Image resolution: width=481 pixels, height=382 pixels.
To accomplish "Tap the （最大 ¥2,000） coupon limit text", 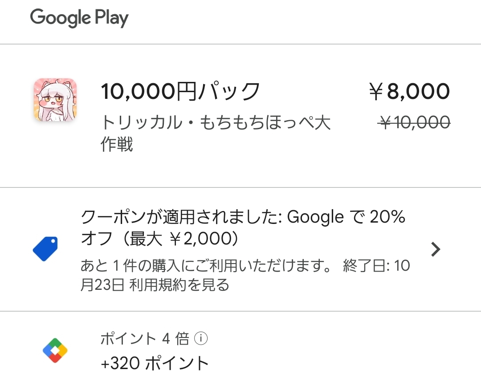I will click(x=181, y=240).
